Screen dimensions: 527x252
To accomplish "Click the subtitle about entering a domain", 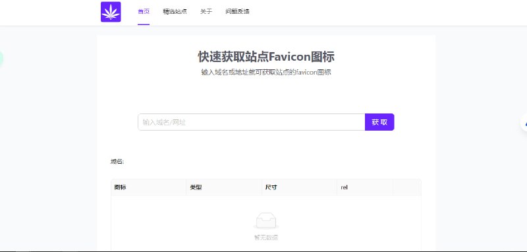I will 266,73.
